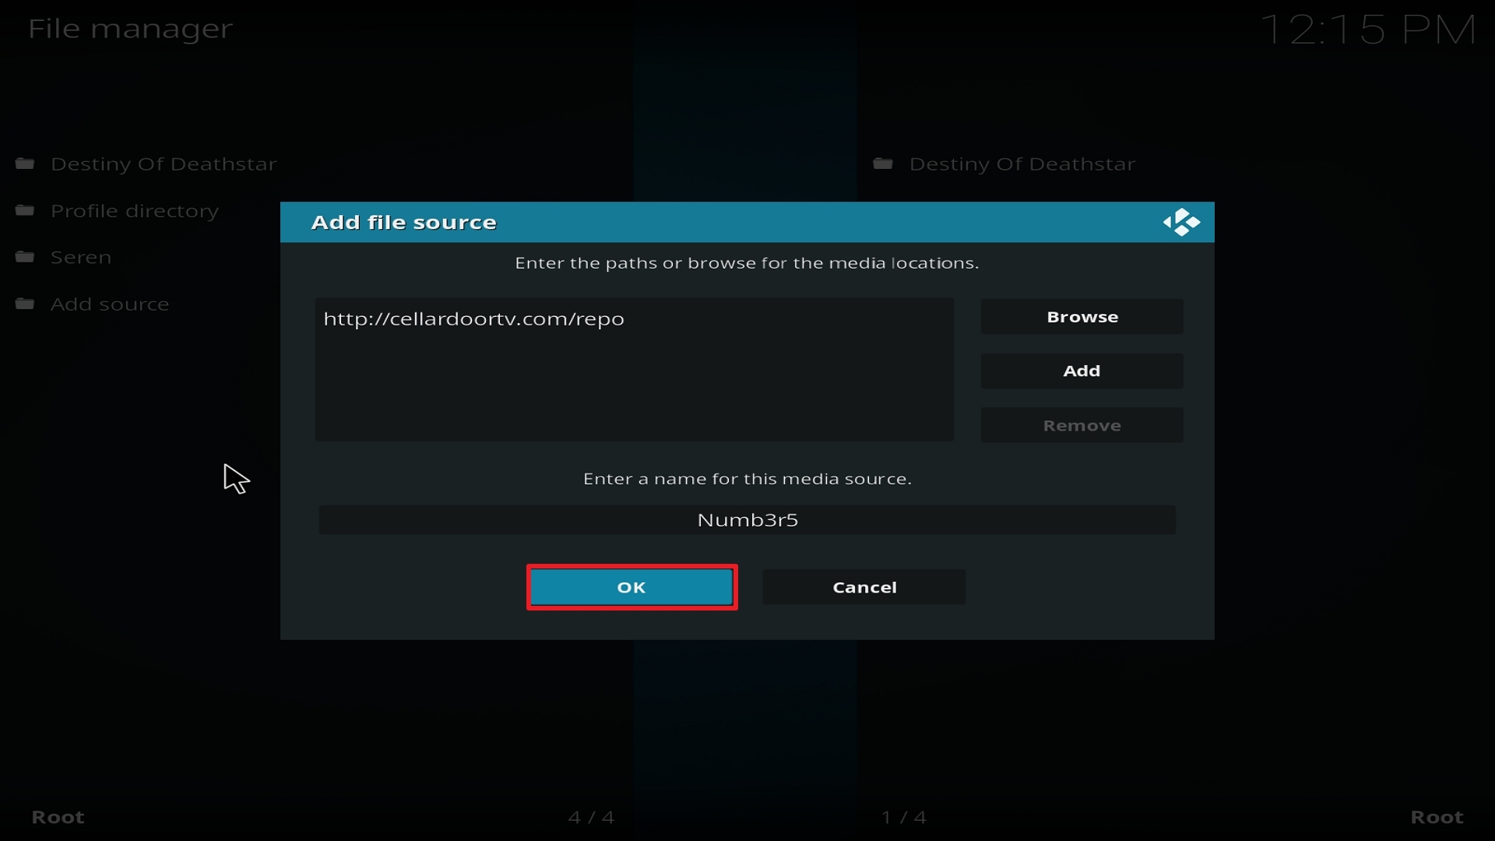This screenshot has width=1495, height=841.
Task: Click the Remove path button
Action: [x=1082, y=425]
